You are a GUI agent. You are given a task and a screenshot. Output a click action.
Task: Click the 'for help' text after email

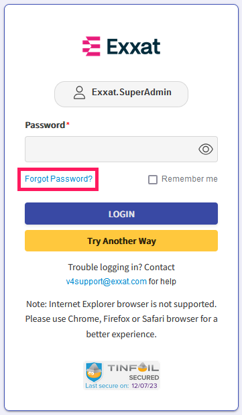pyautogui.click(x=162, y=281)
